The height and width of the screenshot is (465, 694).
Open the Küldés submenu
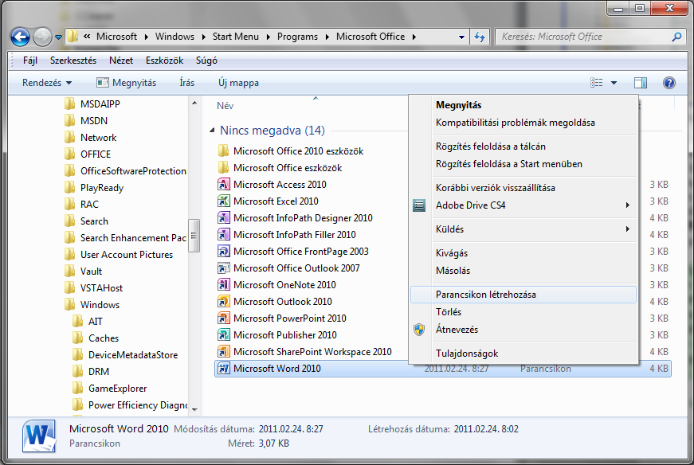tap(523, 229)
